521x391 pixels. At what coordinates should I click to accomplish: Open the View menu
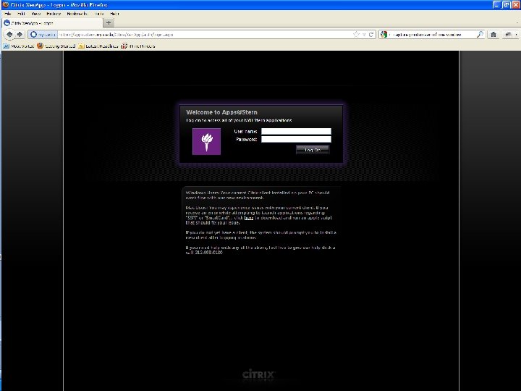pos(35,14)
